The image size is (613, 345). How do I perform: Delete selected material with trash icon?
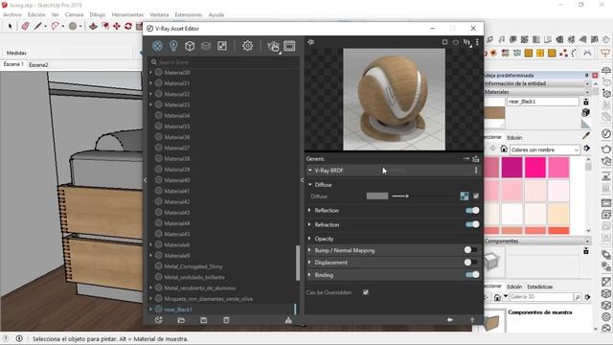point(226,320)
